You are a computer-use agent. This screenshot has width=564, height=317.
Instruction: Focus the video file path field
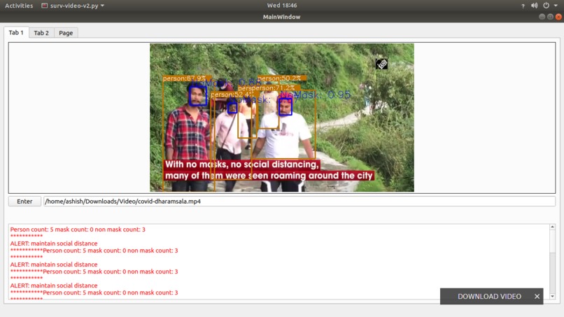pyautogui.click(x=299, y=201)
